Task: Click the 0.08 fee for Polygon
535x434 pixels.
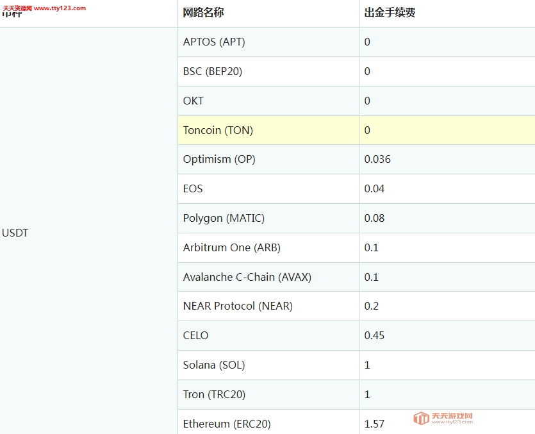Action: pyautogui.click(x=374, y=218)
